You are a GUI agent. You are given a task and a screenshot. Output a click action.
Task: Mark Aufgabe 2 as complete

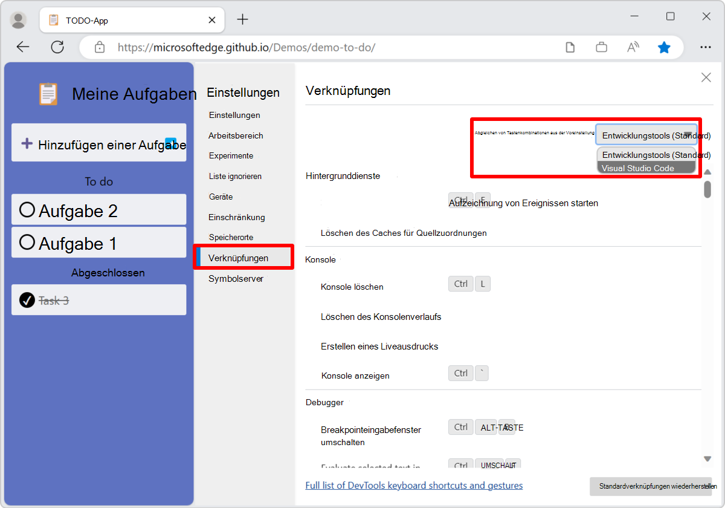click(27, 209)
